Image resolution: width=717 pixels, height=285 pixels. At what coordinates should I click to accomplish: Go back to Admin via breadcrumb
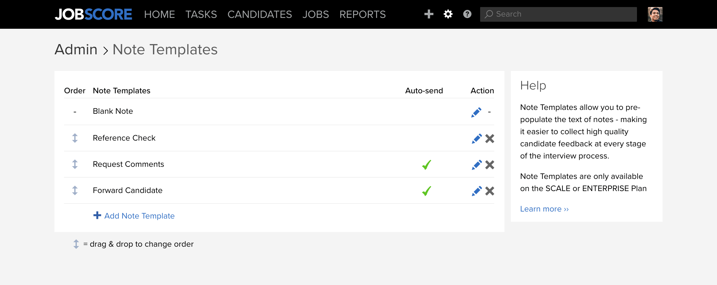click(x=76, y=50)
